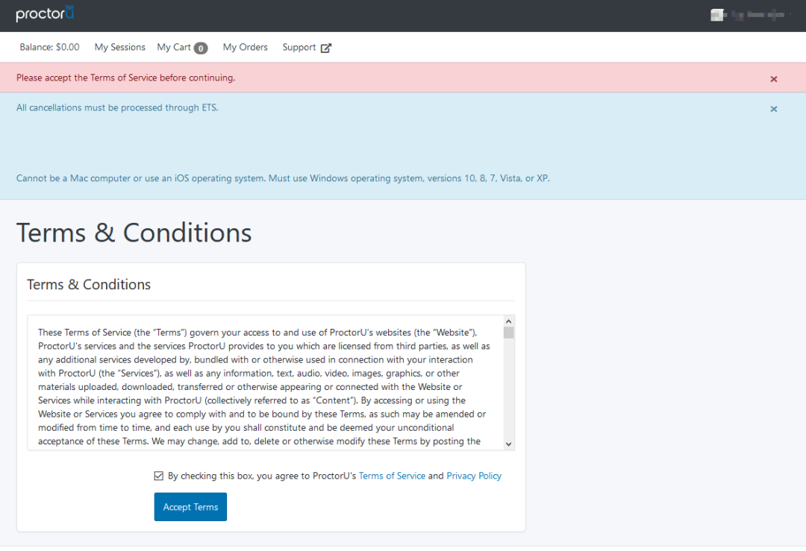
Task: Open the user account avatar menu
Action: click(x=718, y=15)
